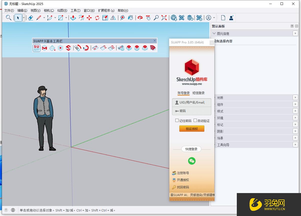Viewport: 301px width, 216px height.
Task: Click the red curved stairs icon in SUAPP toolbar
Action: pyautogui.click(x=153, y=48)
